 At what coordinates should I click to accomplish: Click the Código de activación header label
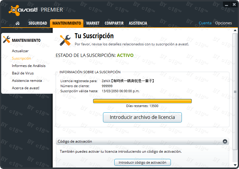point(75,141)
